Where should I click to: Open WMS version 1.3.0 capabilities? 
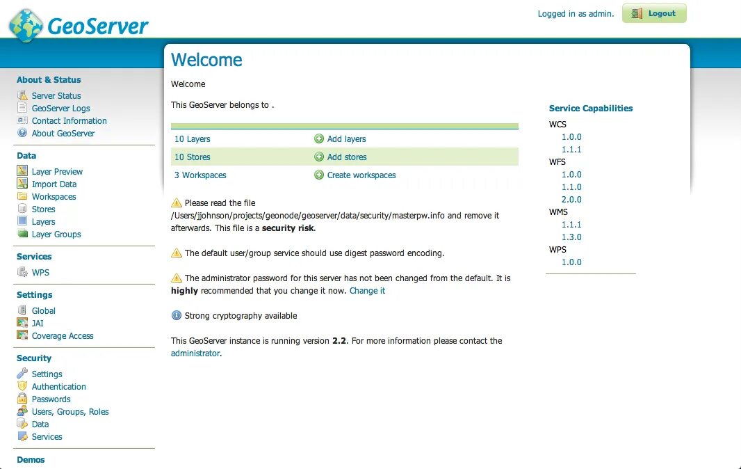click(x=571, y=237)
